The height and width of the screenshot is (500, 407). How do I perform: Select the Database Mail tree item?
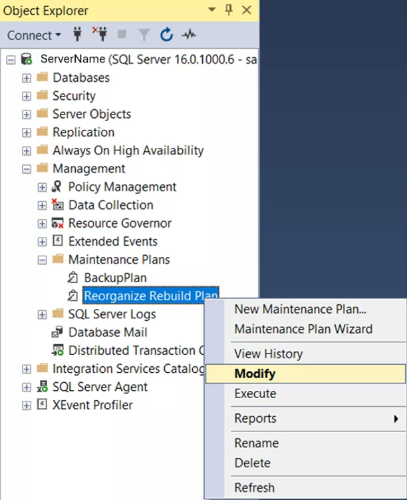click(x=108, y=332)
